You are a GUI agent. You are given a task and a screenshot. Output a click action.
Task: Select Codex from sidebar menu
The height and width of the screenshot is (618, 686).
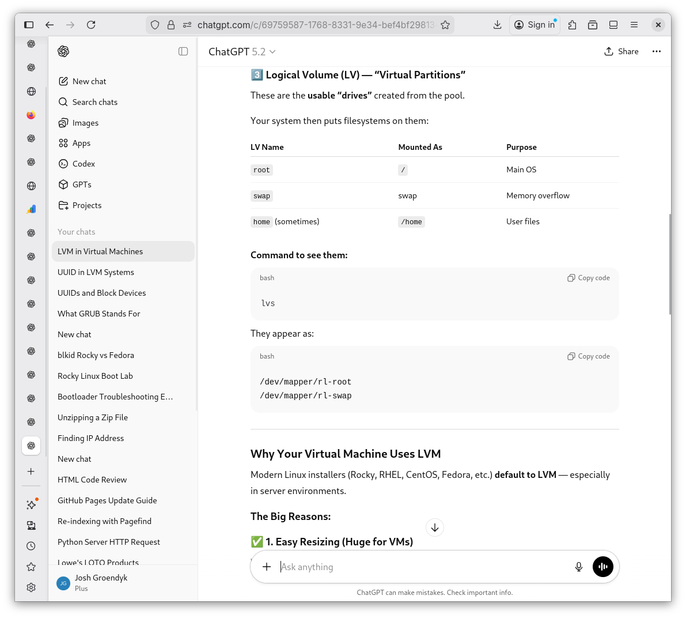84,164
